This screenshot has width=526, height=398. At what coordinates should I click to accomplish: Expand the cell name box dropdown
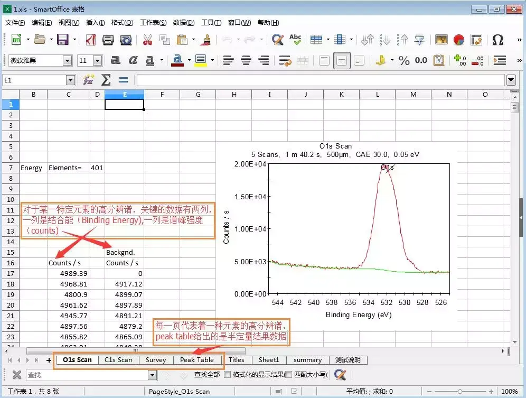pyautogui.click(x=70, y=80)
